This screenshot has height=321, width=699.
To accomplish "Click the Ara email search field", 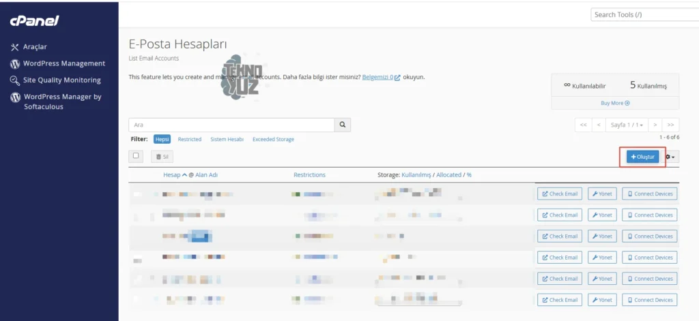I will (231, 125).
